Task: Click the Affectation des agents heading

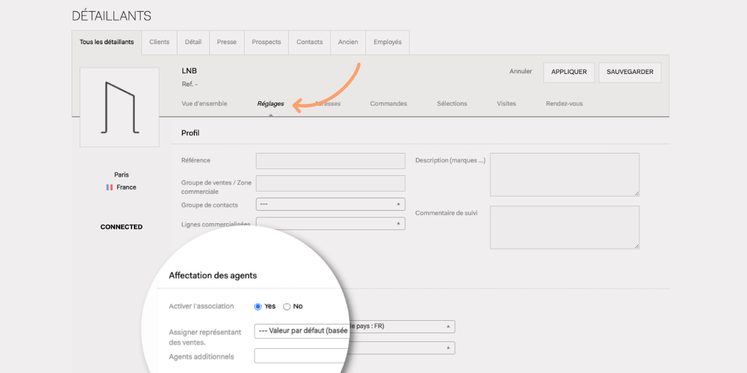Action: [213, 275]
